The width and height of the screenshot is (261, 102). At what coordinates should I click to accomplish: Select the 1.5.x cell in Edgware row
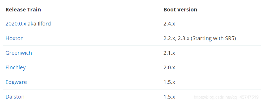point(169,82)
